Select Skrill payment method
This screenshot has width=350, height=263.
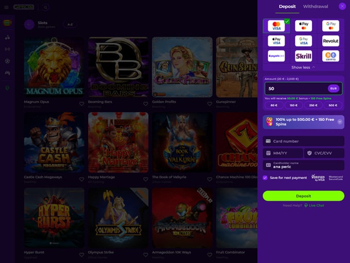click(303, 56)
